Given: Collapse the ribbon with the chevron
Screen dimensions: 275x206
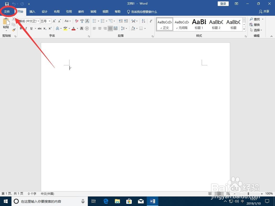Looking at the screenshot, I should point(271,36).
